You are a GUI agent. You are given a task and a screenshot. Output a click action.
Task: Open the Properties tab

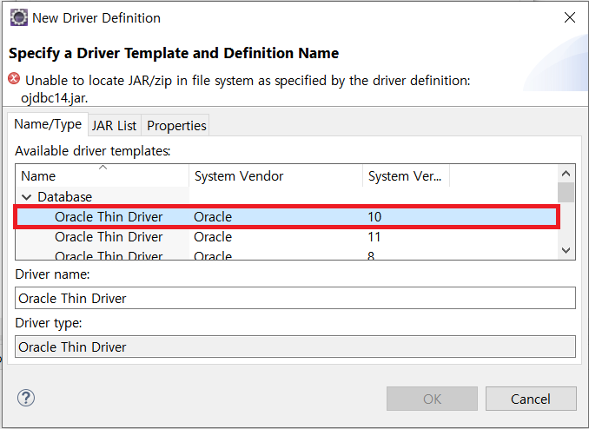[176, 125]
